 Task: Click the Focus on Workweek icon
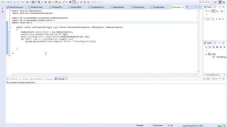coord(222,11)
